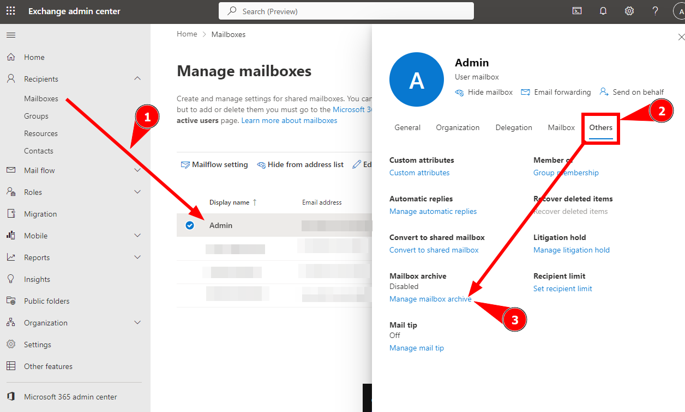Click the Send on behalf icon
Viewport: 685px width, 412px height.
click(x=604, y=92)
